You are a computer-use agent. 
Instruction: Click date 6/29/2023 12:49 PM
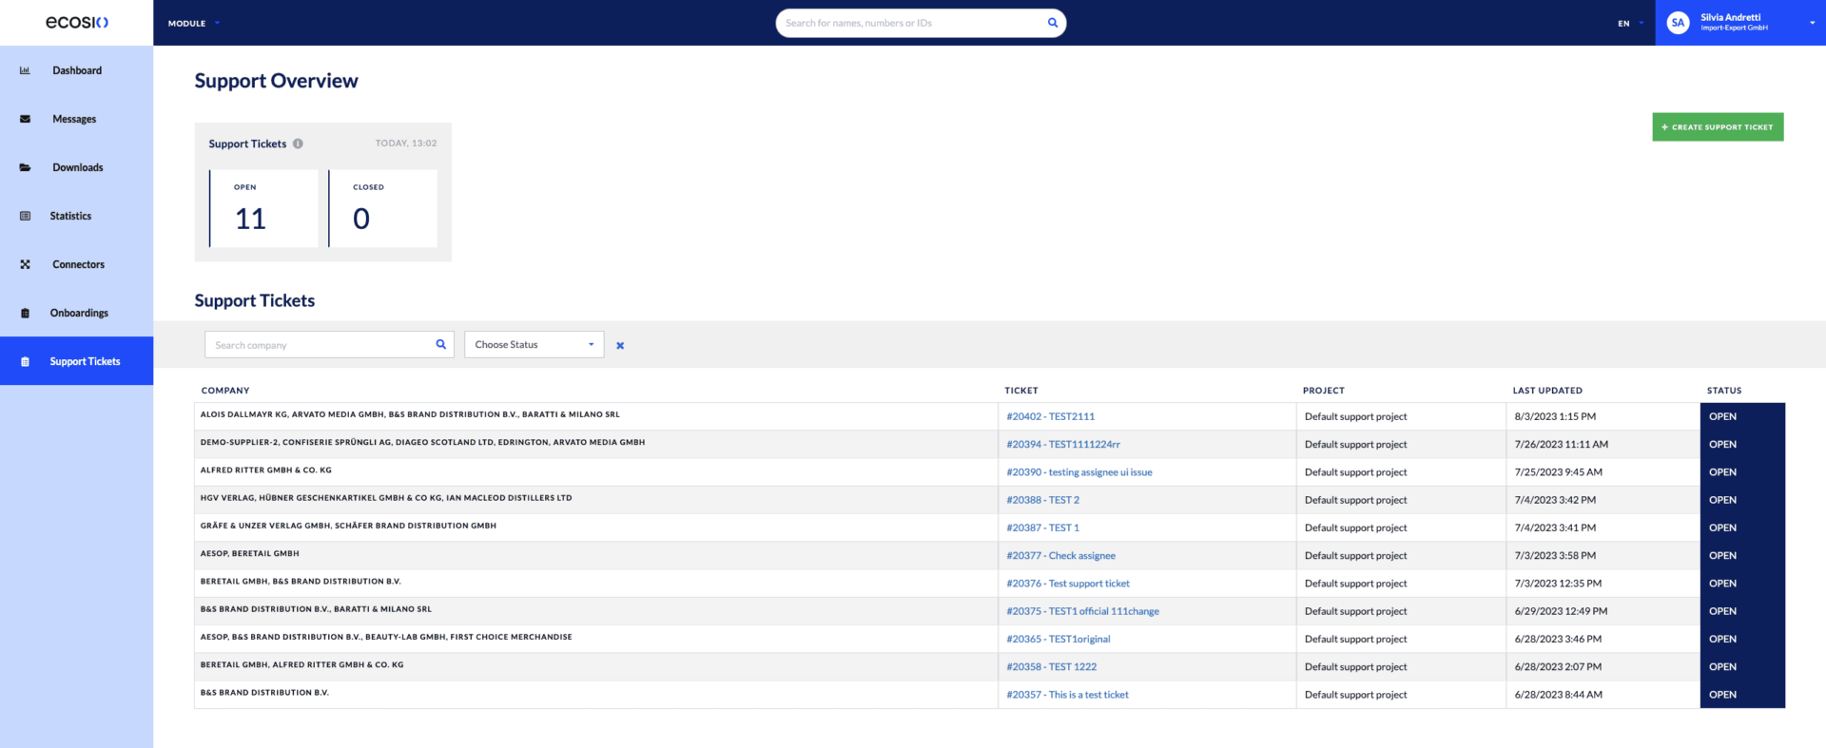click(x=1562, y=611)
